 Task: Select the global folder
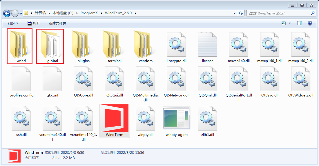tap(50, 44)
